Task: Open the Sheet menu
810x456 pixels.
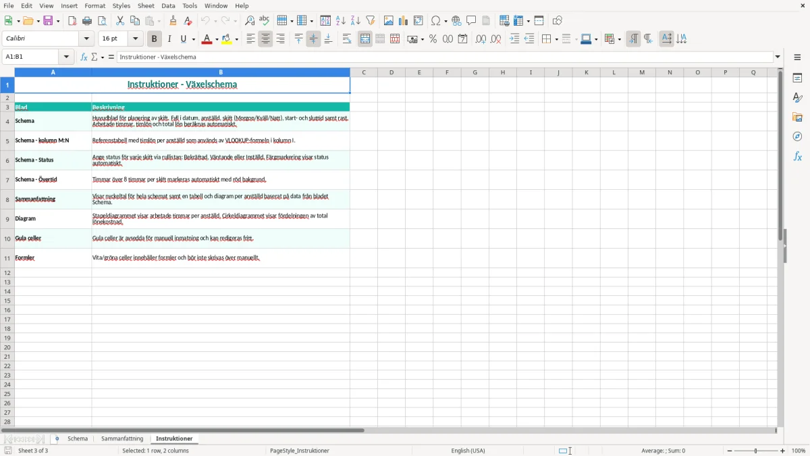Action: [x=146, y=5]
